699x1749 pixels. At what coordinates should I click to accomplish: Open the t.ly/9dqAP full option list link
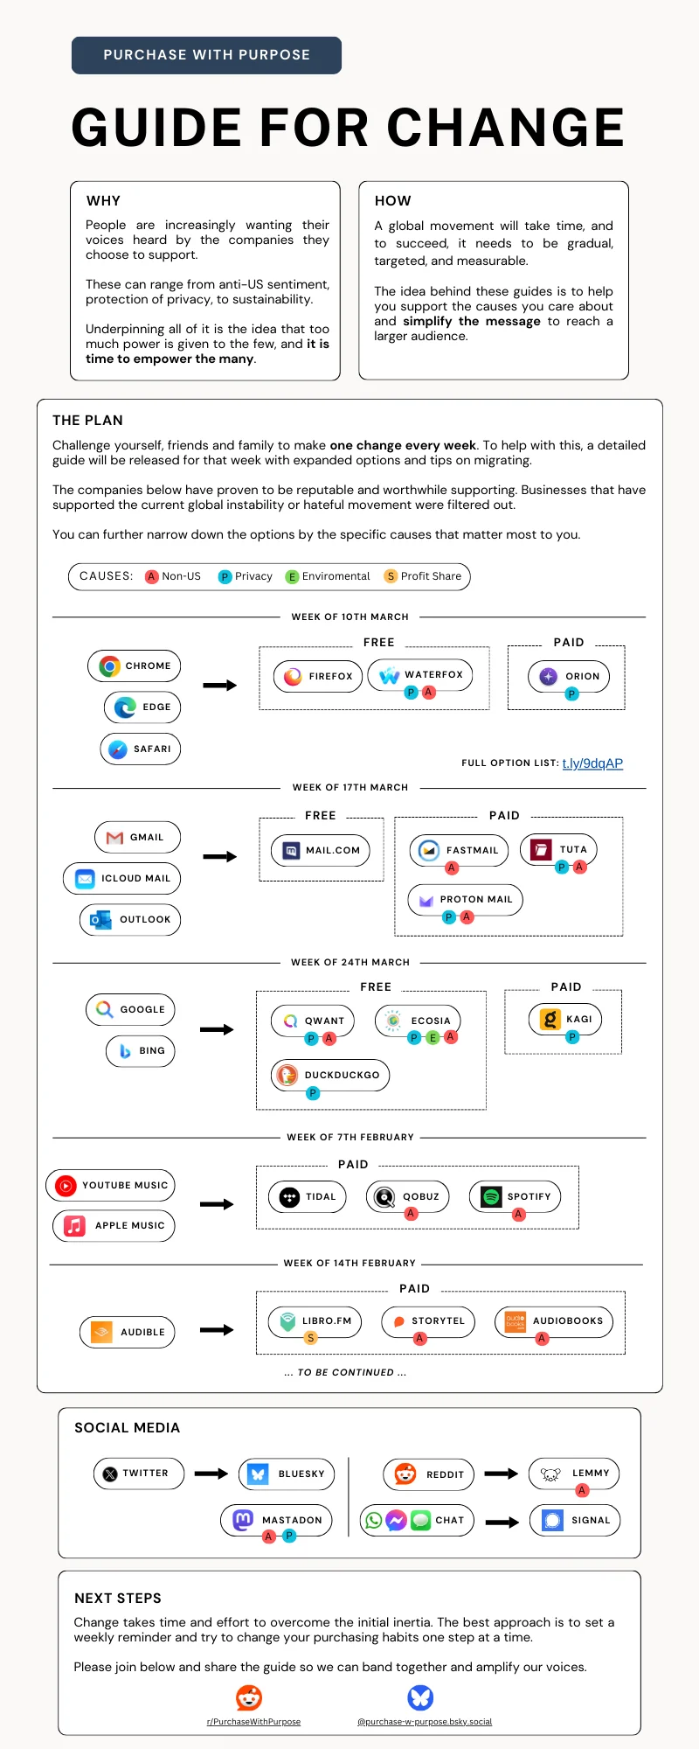tap(592, 763)
